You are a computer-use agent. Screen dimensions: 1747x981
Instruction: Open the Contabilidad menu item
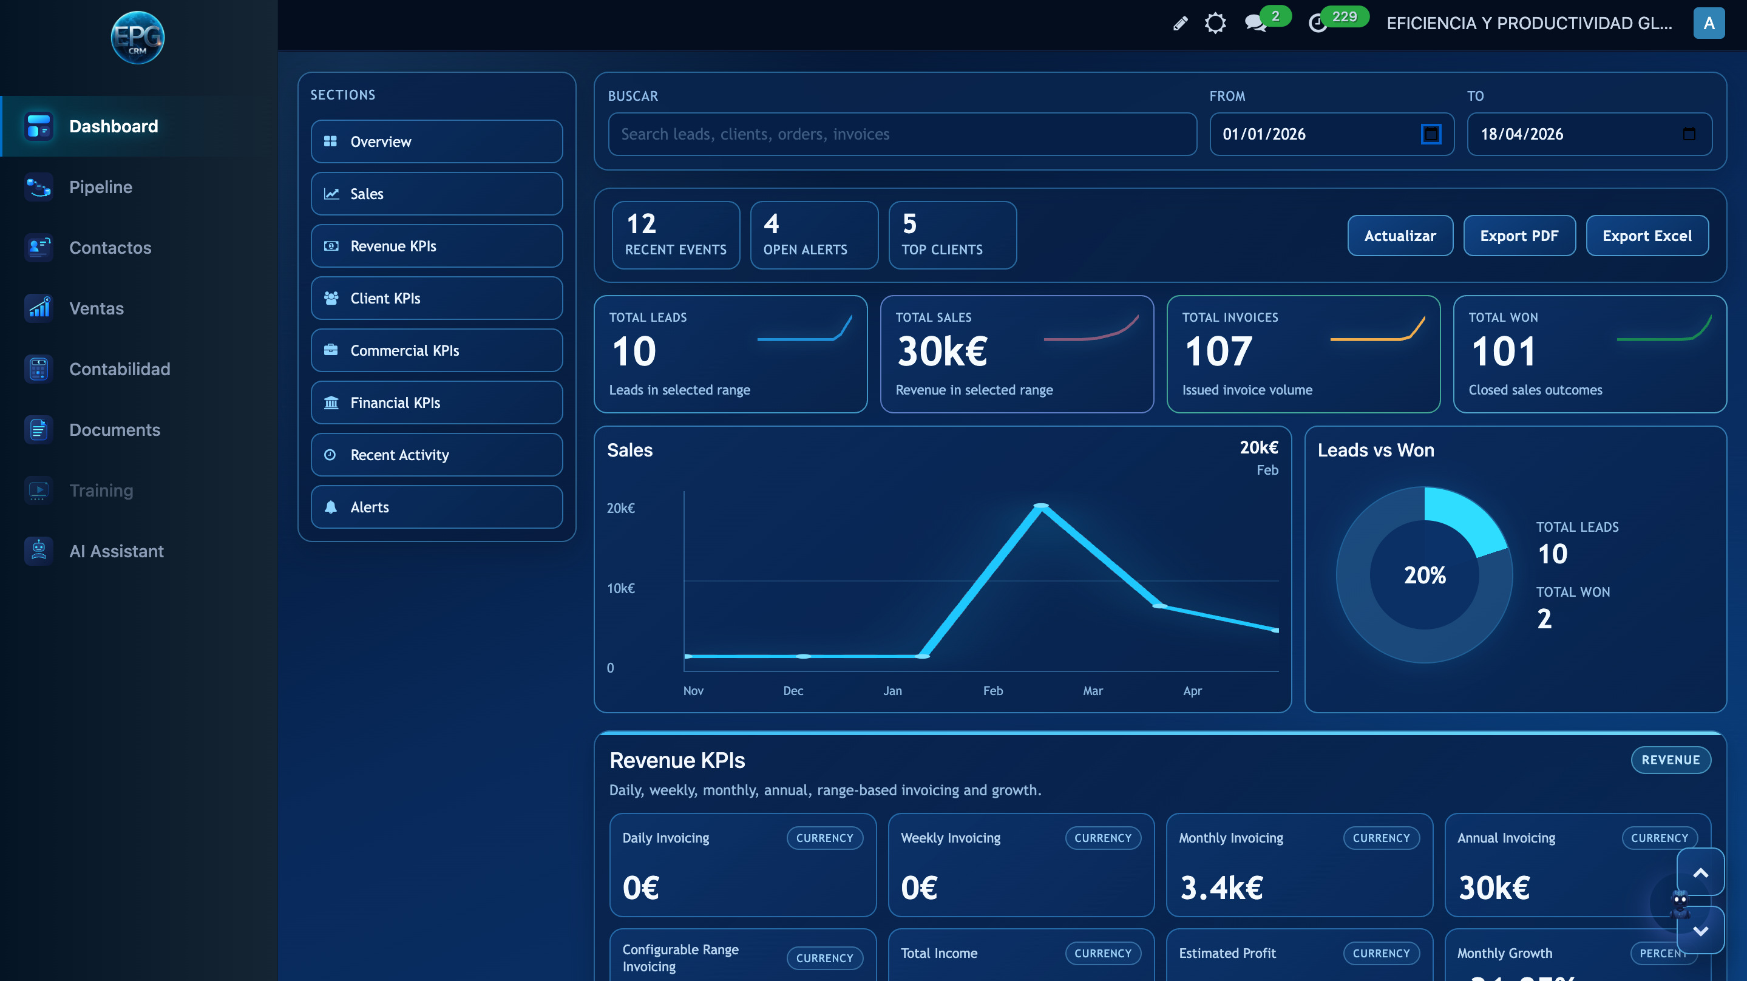[120, 369]
